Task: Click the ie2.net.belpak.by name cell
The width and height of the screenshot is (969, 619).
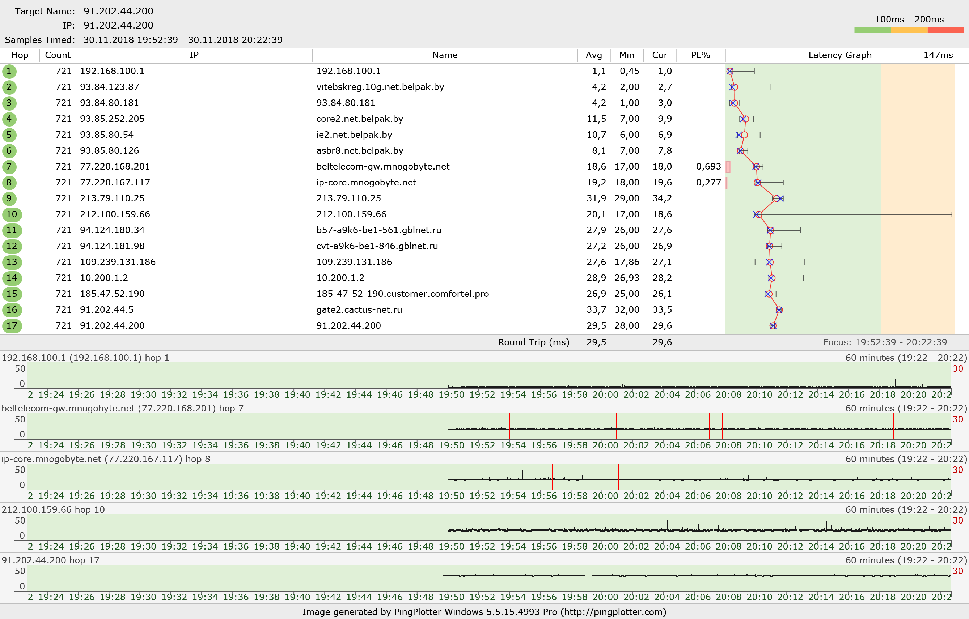Action: (x=354, y=135)
